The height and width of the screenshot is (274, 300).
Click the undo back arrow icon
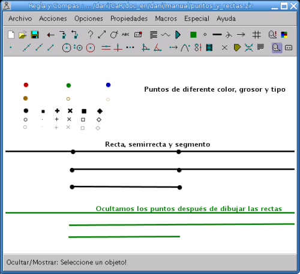pos(51,35)
